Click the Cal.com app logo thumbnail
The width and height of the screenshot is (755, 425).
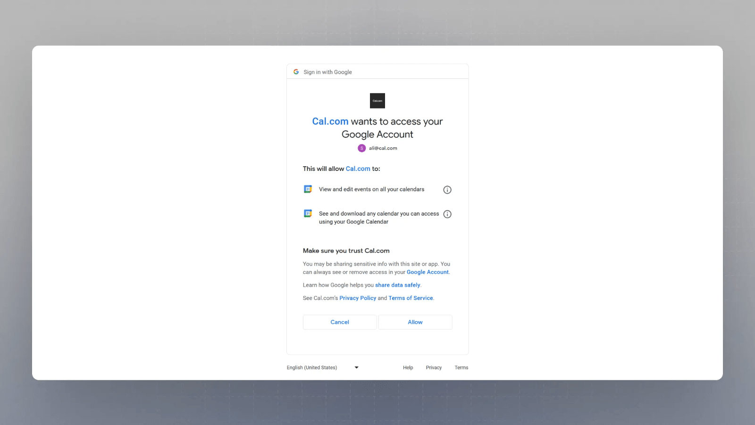[377, 101]
